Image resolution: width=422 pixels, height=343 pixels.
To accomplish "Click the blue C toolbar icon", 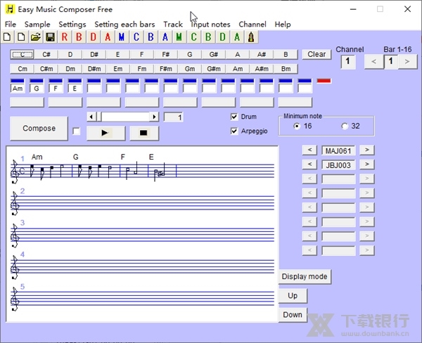I will 136,37.
